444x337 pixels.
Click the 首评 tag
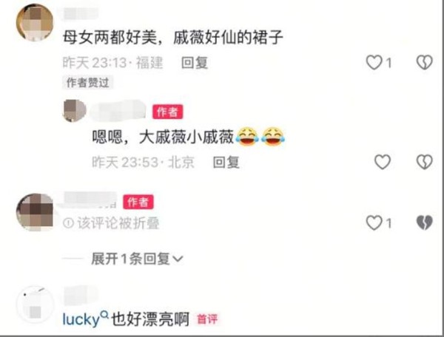(207, 319)
